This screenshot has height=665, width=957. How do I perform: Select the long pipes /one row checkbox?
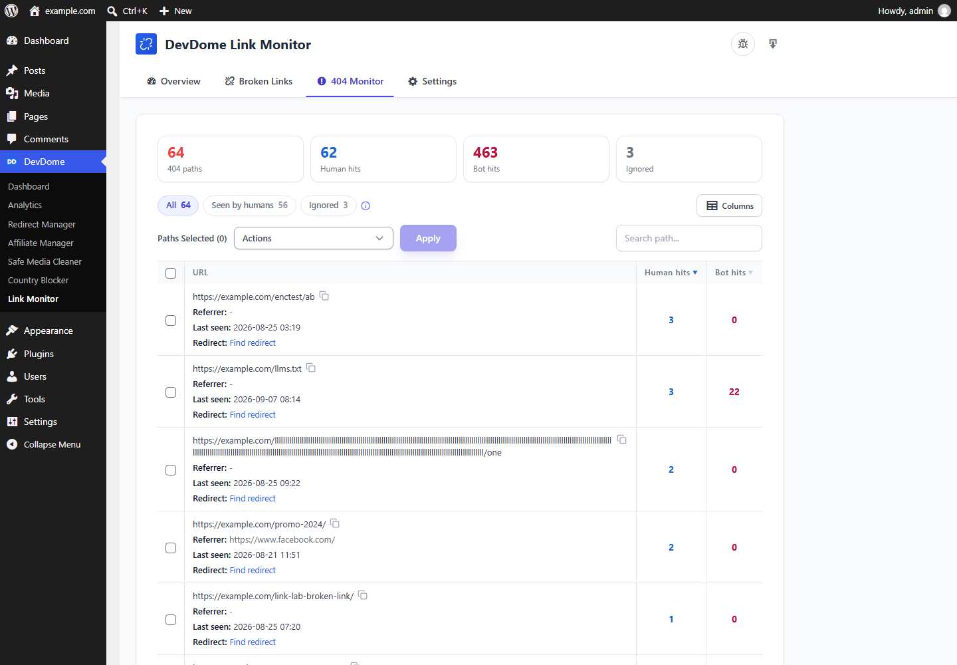171,470
